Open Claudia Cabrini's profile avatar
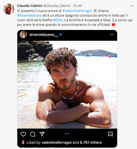The height and width of the screenshot is (149, 137). [9, 9]
